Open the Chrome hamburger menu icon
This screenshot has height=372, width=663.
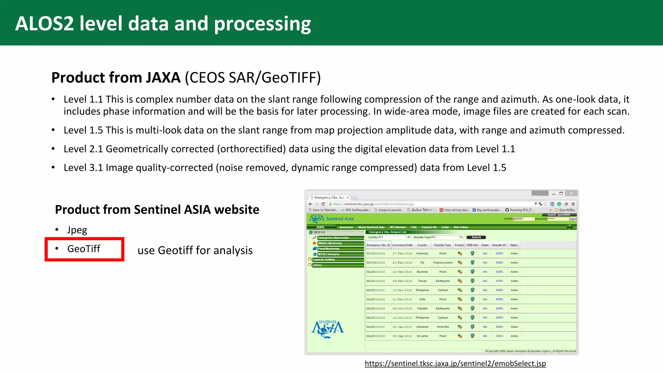573,204
